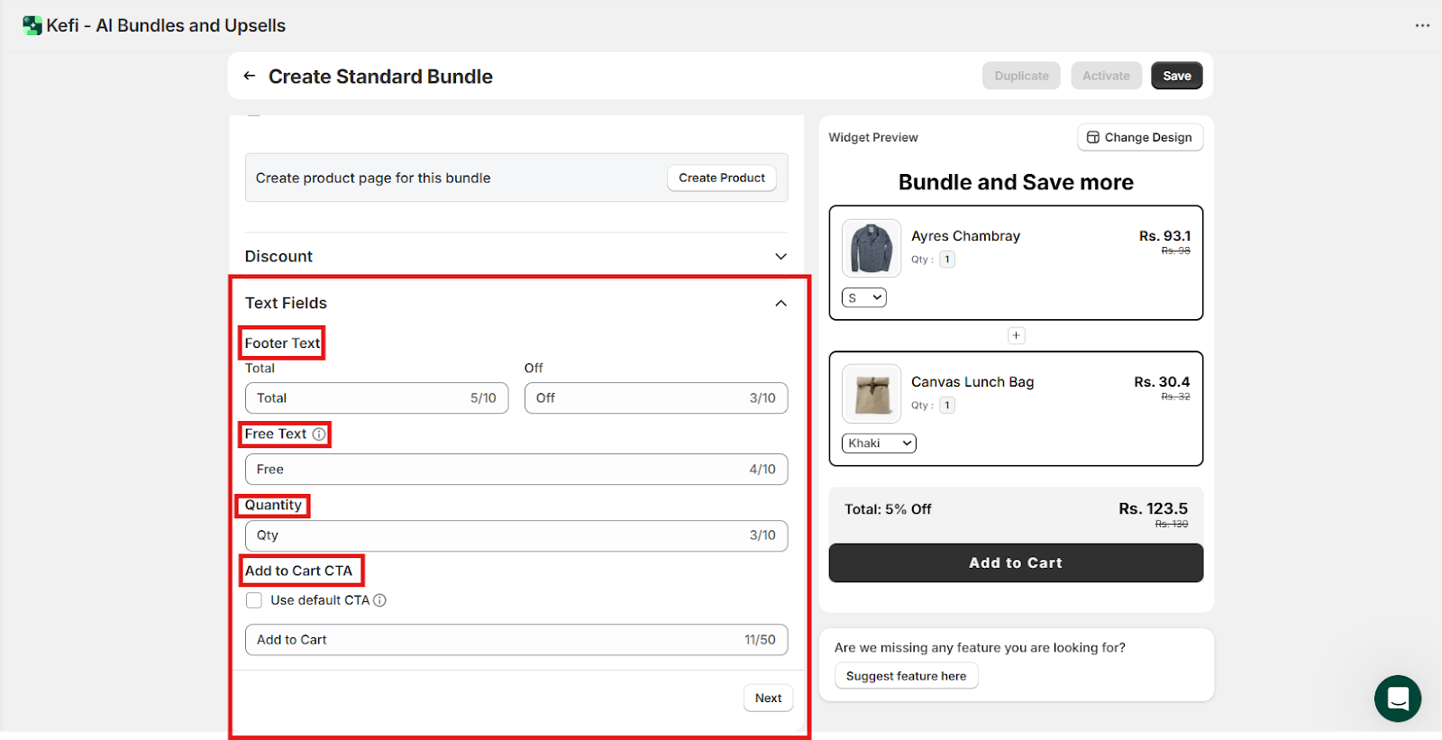
Task: Click the Create Product button
Action: (x=721, y=178)
